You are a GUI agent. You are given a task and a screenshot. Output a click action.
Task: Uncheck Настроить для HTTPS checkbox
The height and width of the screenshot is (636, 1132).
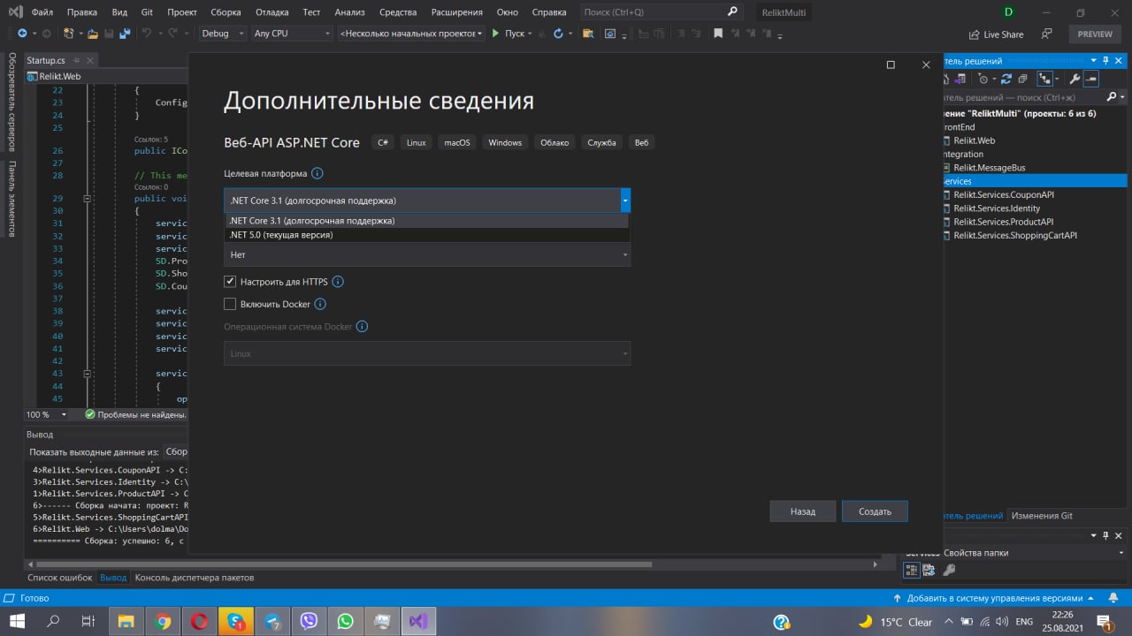[230, 282]
